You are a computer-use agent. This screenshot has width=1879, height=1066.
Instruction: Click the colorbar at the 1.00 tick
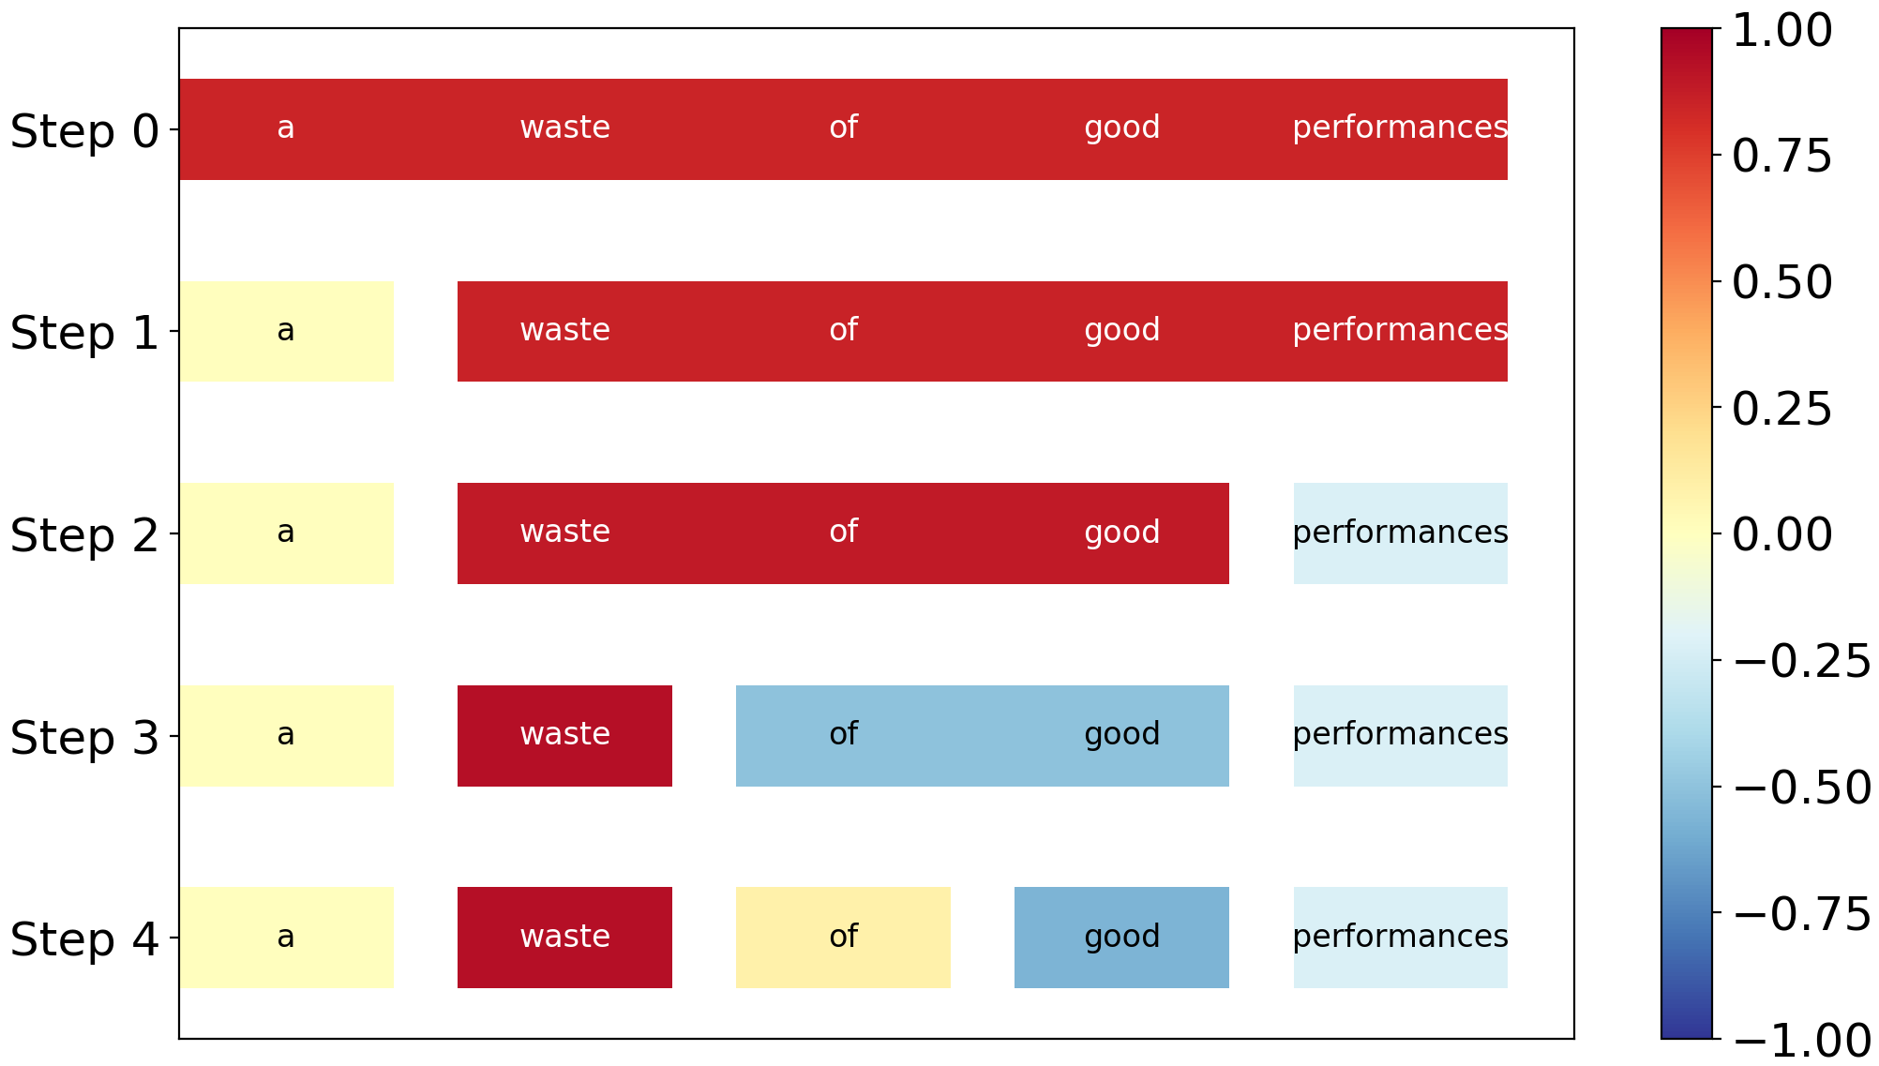(x=1686, y=31)
